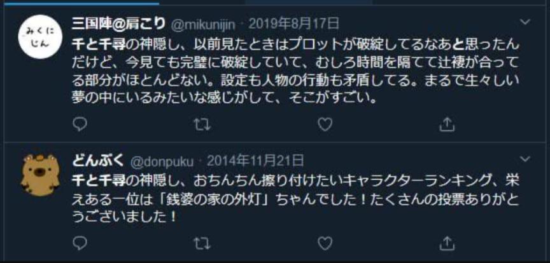Screen dimensions: 550x263
Task: Open the @donpuku handle link
Action: (x=162, y=162)
